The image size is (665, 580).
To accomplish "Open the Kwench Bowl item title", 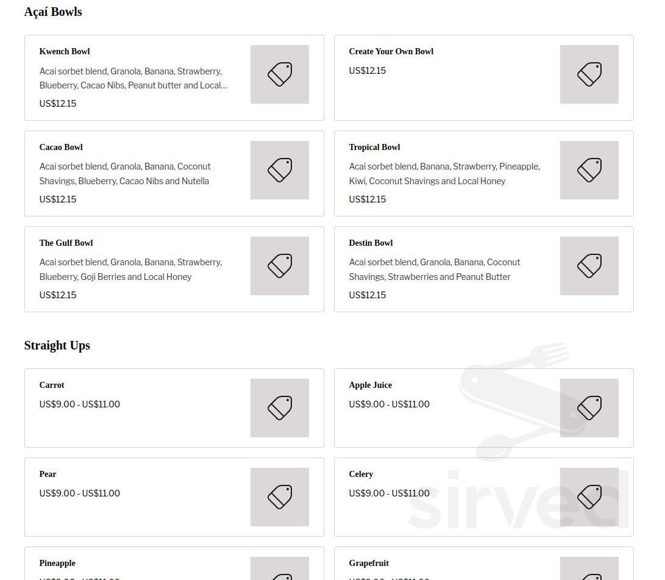I will (65, 52).
